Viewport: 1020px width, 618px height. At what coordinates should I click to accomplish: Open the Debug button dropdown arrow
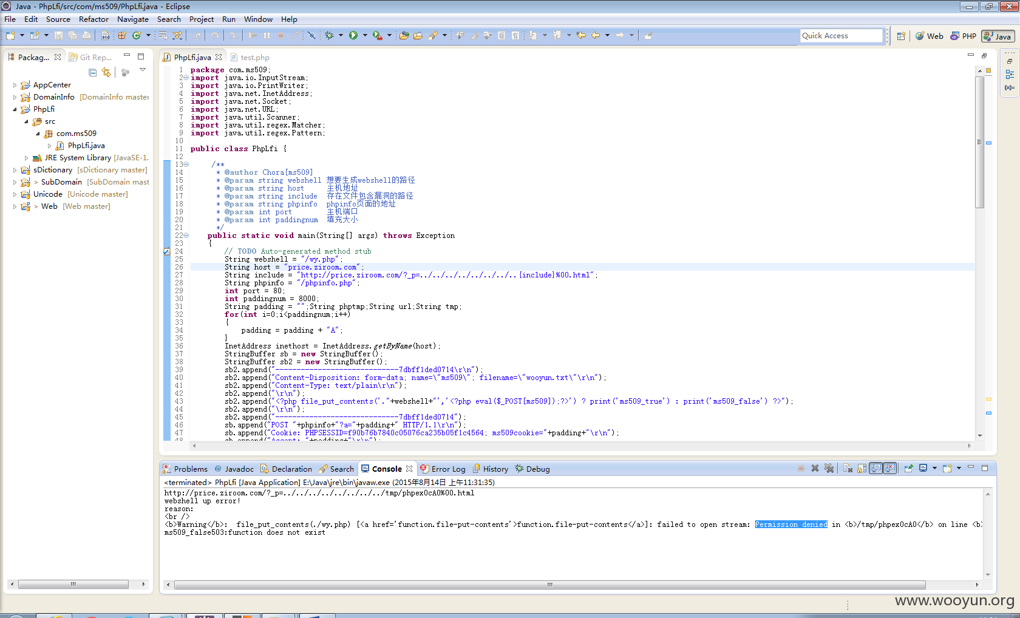click(341, 36)
